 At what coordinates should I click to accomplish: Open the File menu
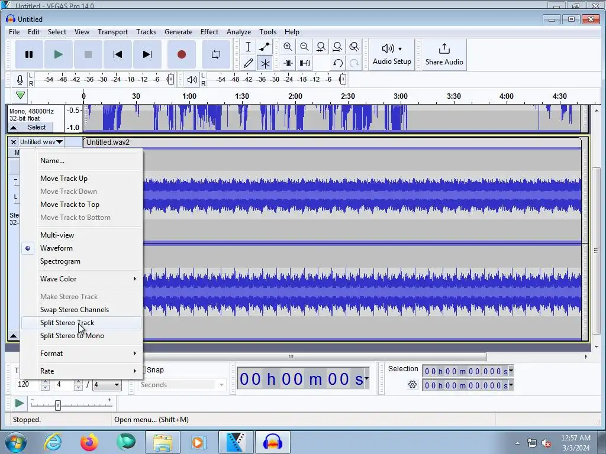[x=14, y=32]
